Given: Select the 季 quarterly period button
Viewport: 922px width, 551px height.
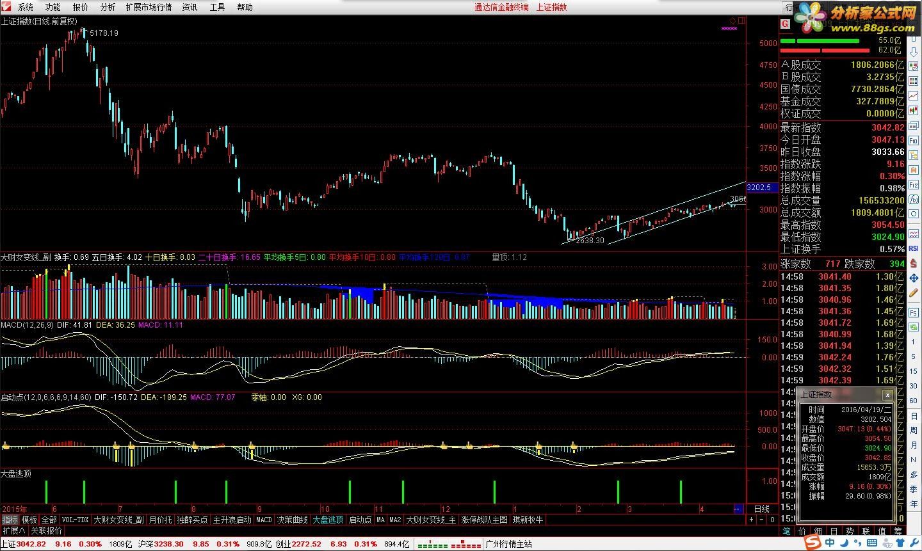Looking at the screenshot, I should [x=914, y=490].
